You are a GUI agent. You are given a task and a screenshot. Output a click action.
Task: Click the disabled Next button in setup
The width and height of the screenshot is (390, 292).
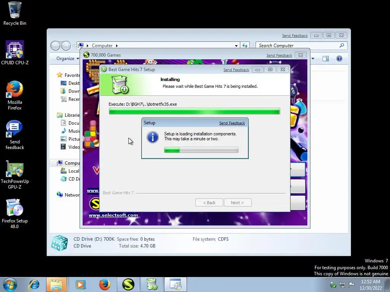click(238, 203)
